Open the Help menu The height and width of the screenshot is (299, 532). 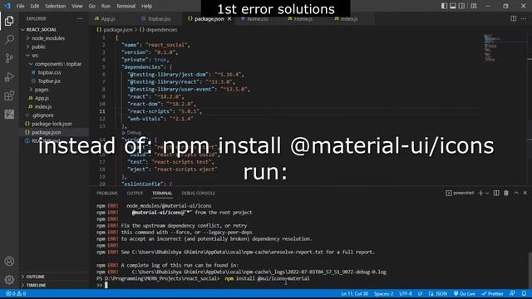146,6
